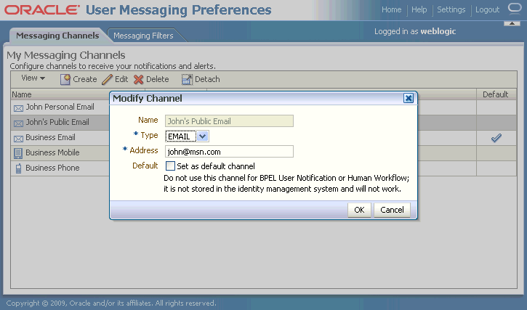Click the disabled Name field in dialog
Viewport: 527px width, 310px height.
click(x=229, y=121)
